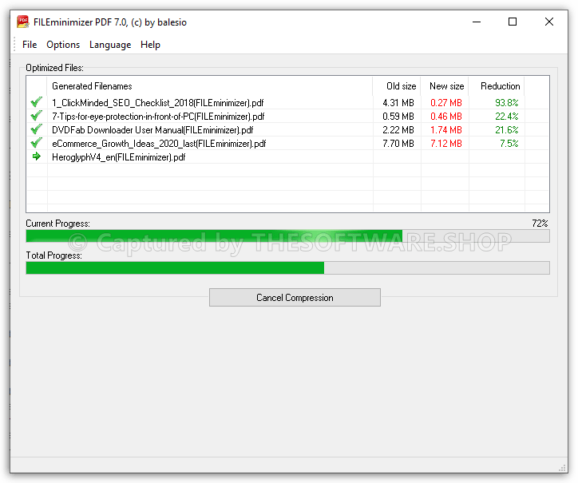Click the Reduction column header
Image resolution: width=578 pixels, height=483 pixels.
coord(496,86)
